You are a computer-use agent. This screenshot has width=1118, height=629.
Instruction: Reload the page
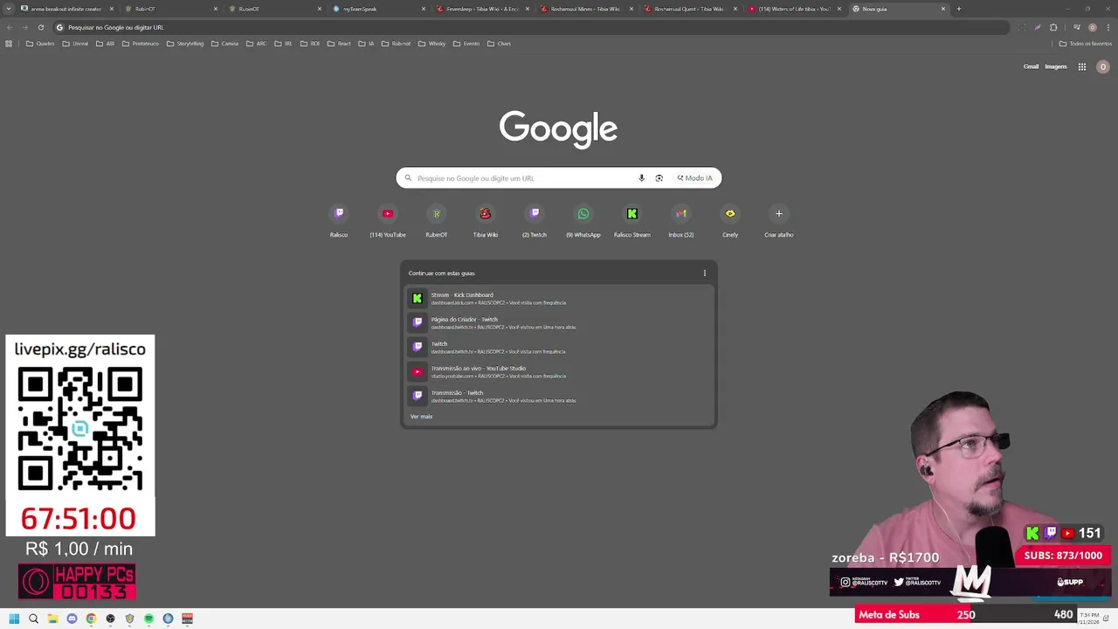pyautogui.click(x=40, y=27)
